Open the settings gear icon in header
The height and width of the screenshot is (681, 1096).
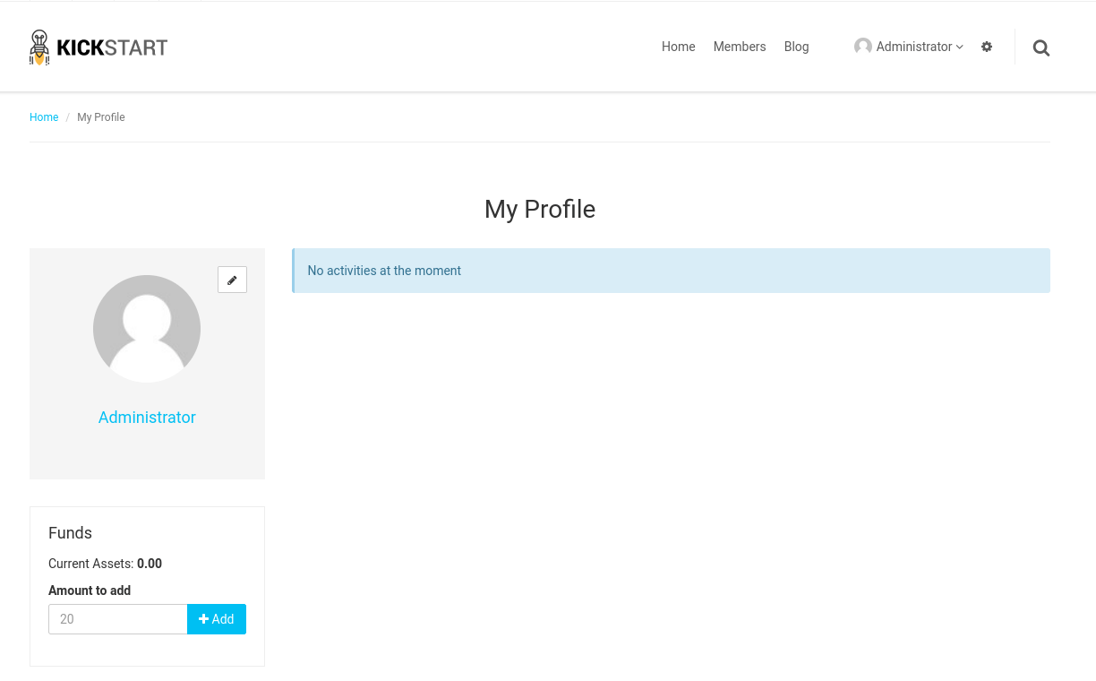(x=987, y=47)
